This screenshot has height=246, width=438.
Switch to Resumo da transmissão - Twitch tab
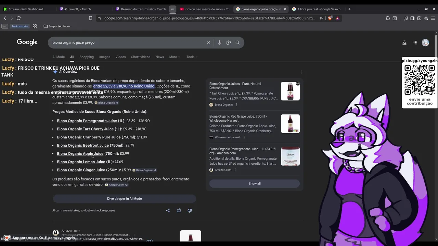pyautogui.click(x=140, y=9)
